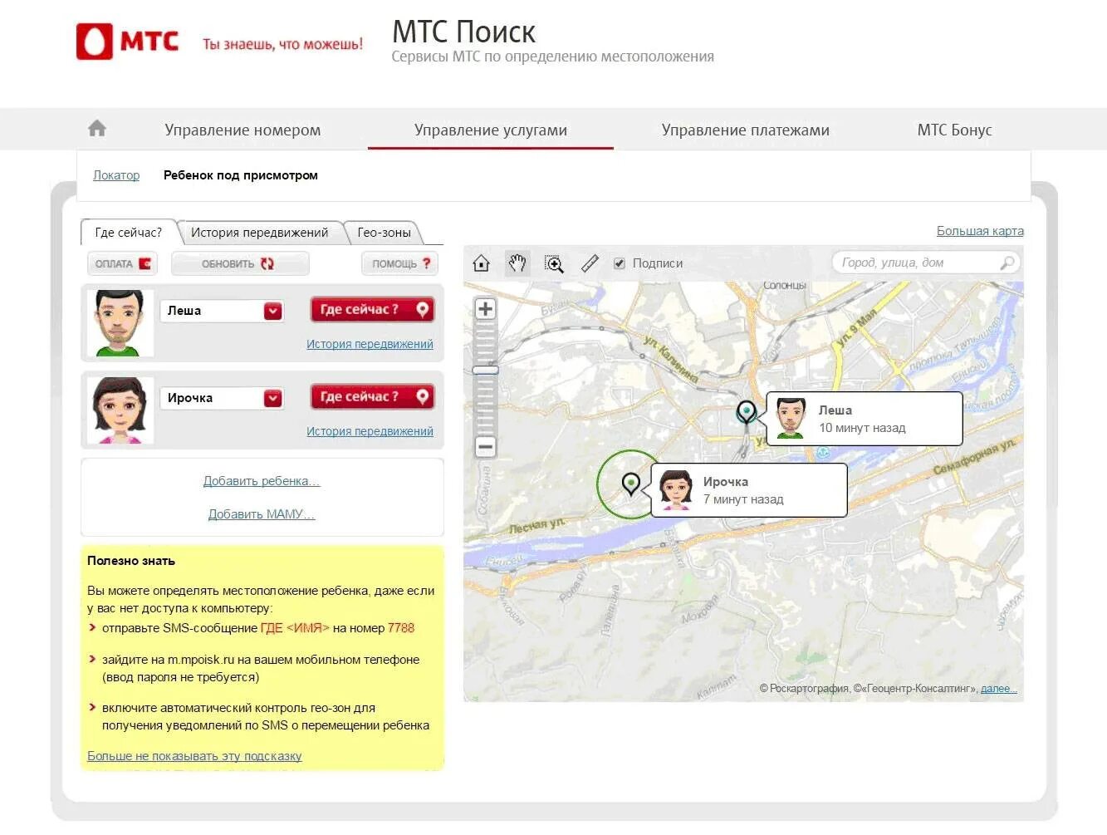Open Управление платежами menu
Image resolution: width=1107 pixels, height=835 pixels.
tap(746, 130)
